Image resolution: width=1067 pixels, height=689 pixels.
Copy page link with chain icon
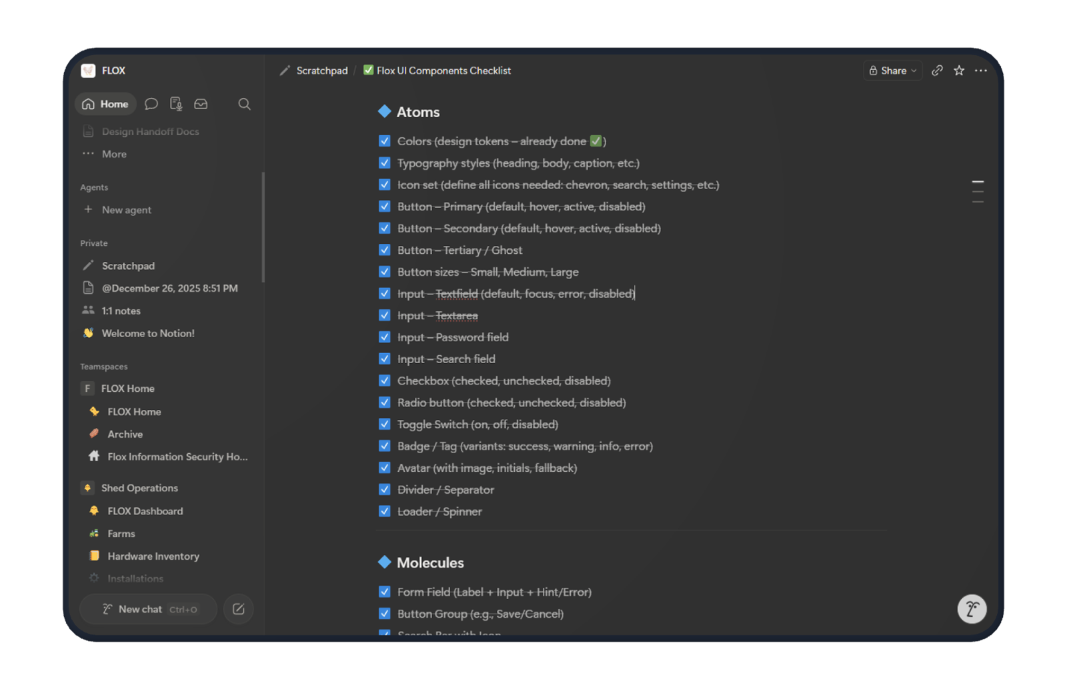coord(937,70)
